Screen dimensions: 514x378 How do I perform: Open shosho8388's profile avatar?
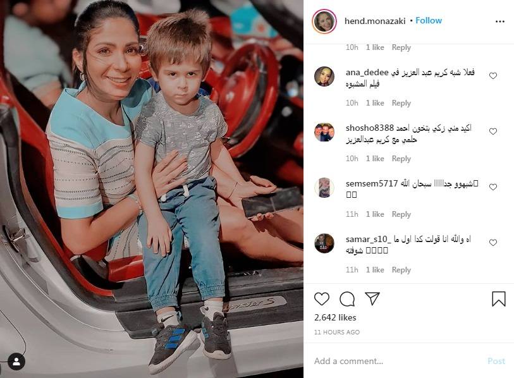(x=324, y=132)
